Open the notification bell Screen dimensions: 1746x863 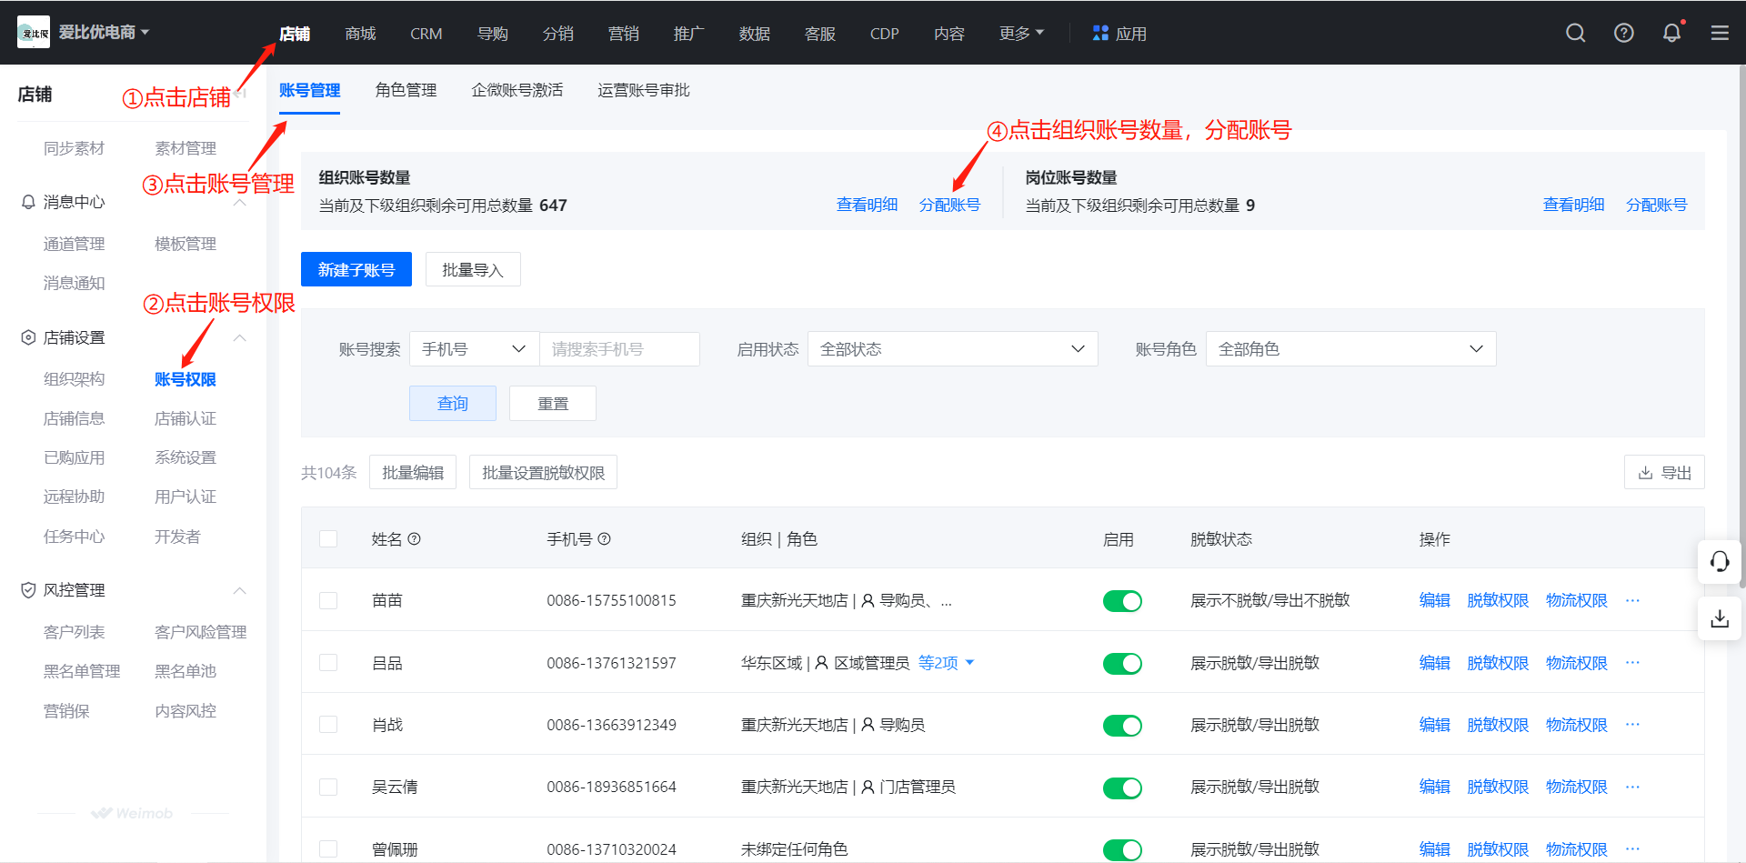tap(1671, 33)
